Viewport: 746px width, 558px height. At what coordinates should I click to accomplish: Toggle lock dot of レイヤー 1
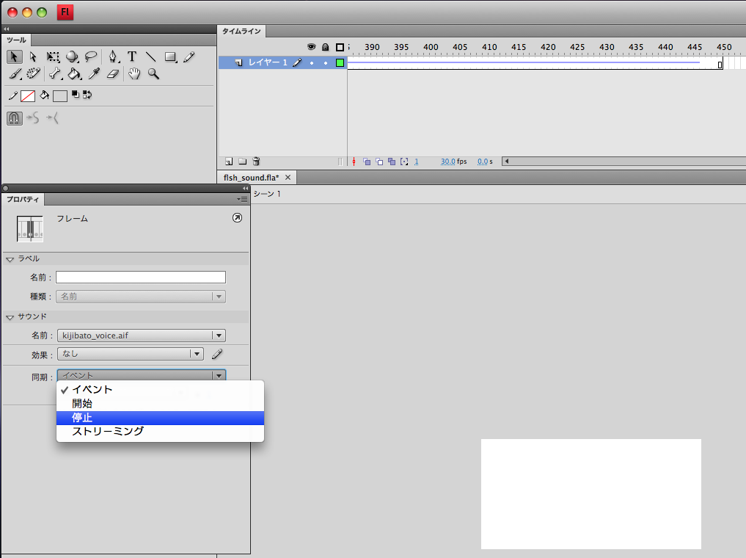point(326,63)
